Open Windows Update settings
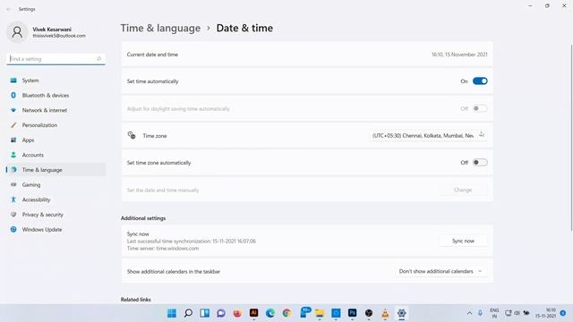The height and width of the screenshot is (322, 573). click(x=56, y=230)
